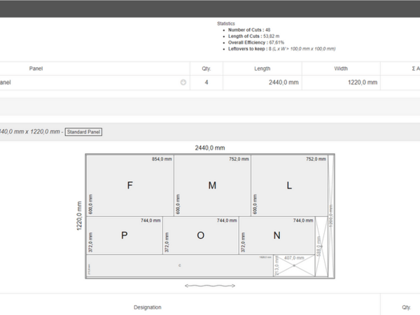Click the Length column header
This screenshot has width=420, height=315.
tap(262, 69)
